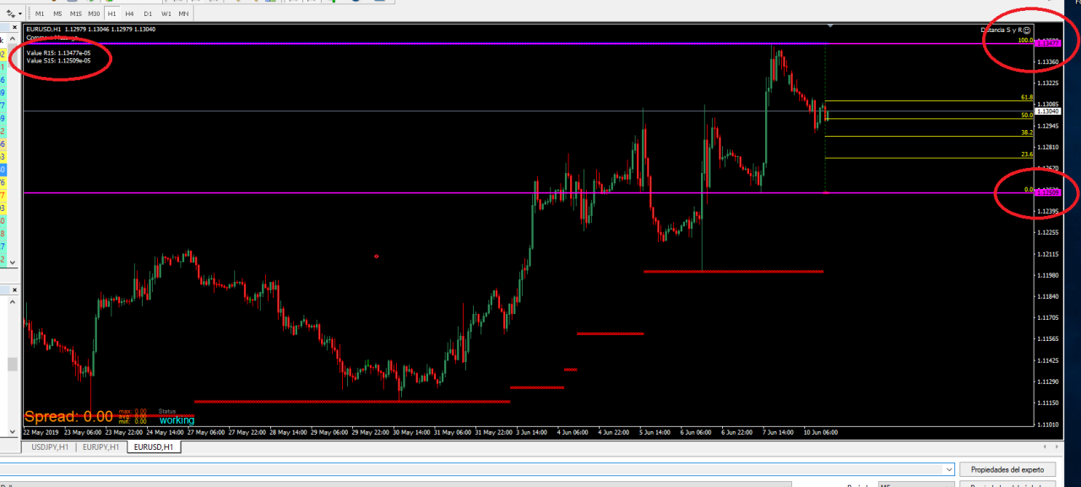The width and height of the screenshot is (1081, 487).
Task: Open the EURJPY,H1 chart tab
Action: pyautogui.click(x=101, y=446)
